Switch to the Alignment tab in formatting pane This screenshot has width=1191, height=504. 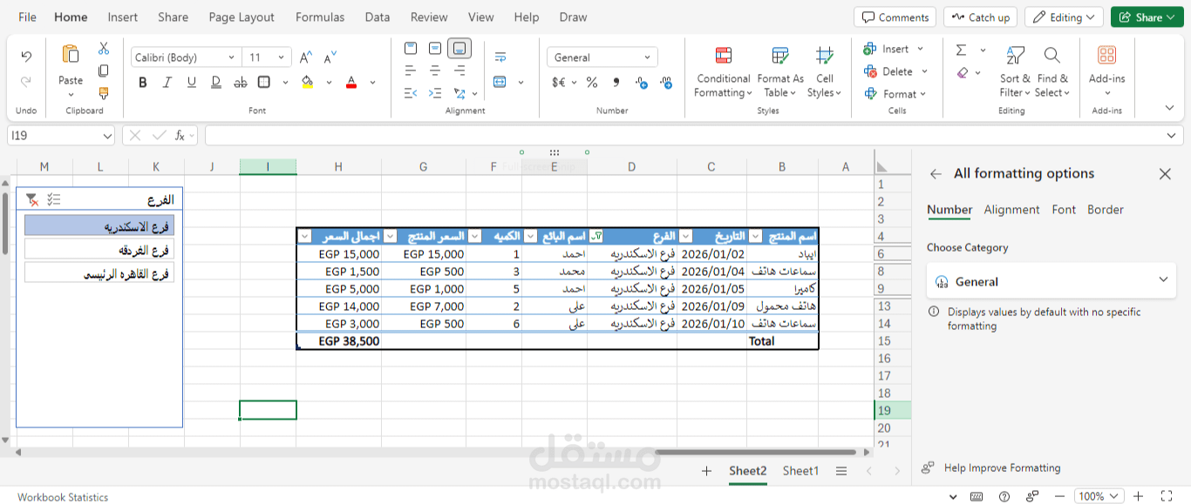point(1011,210)
